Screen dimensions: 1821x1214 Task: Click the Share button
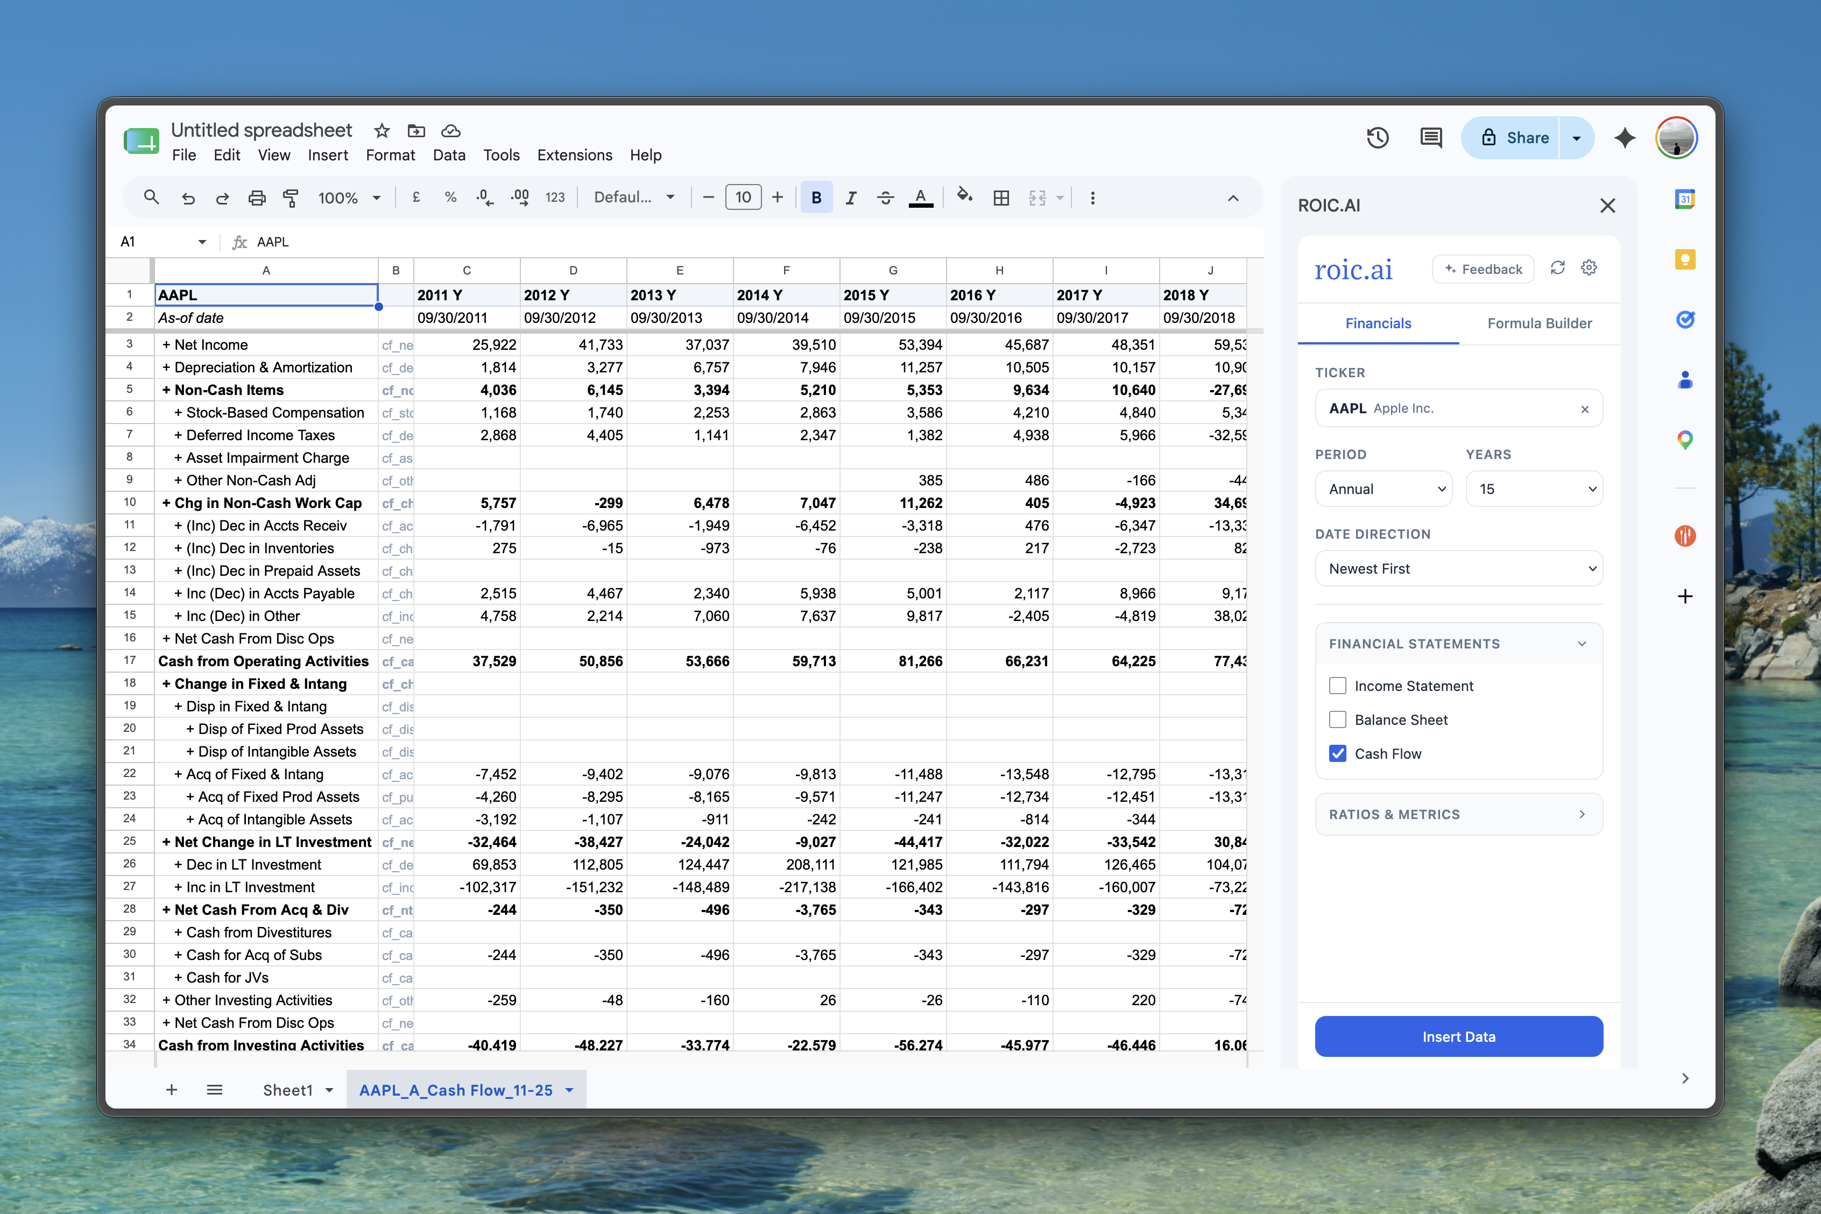1511,138
